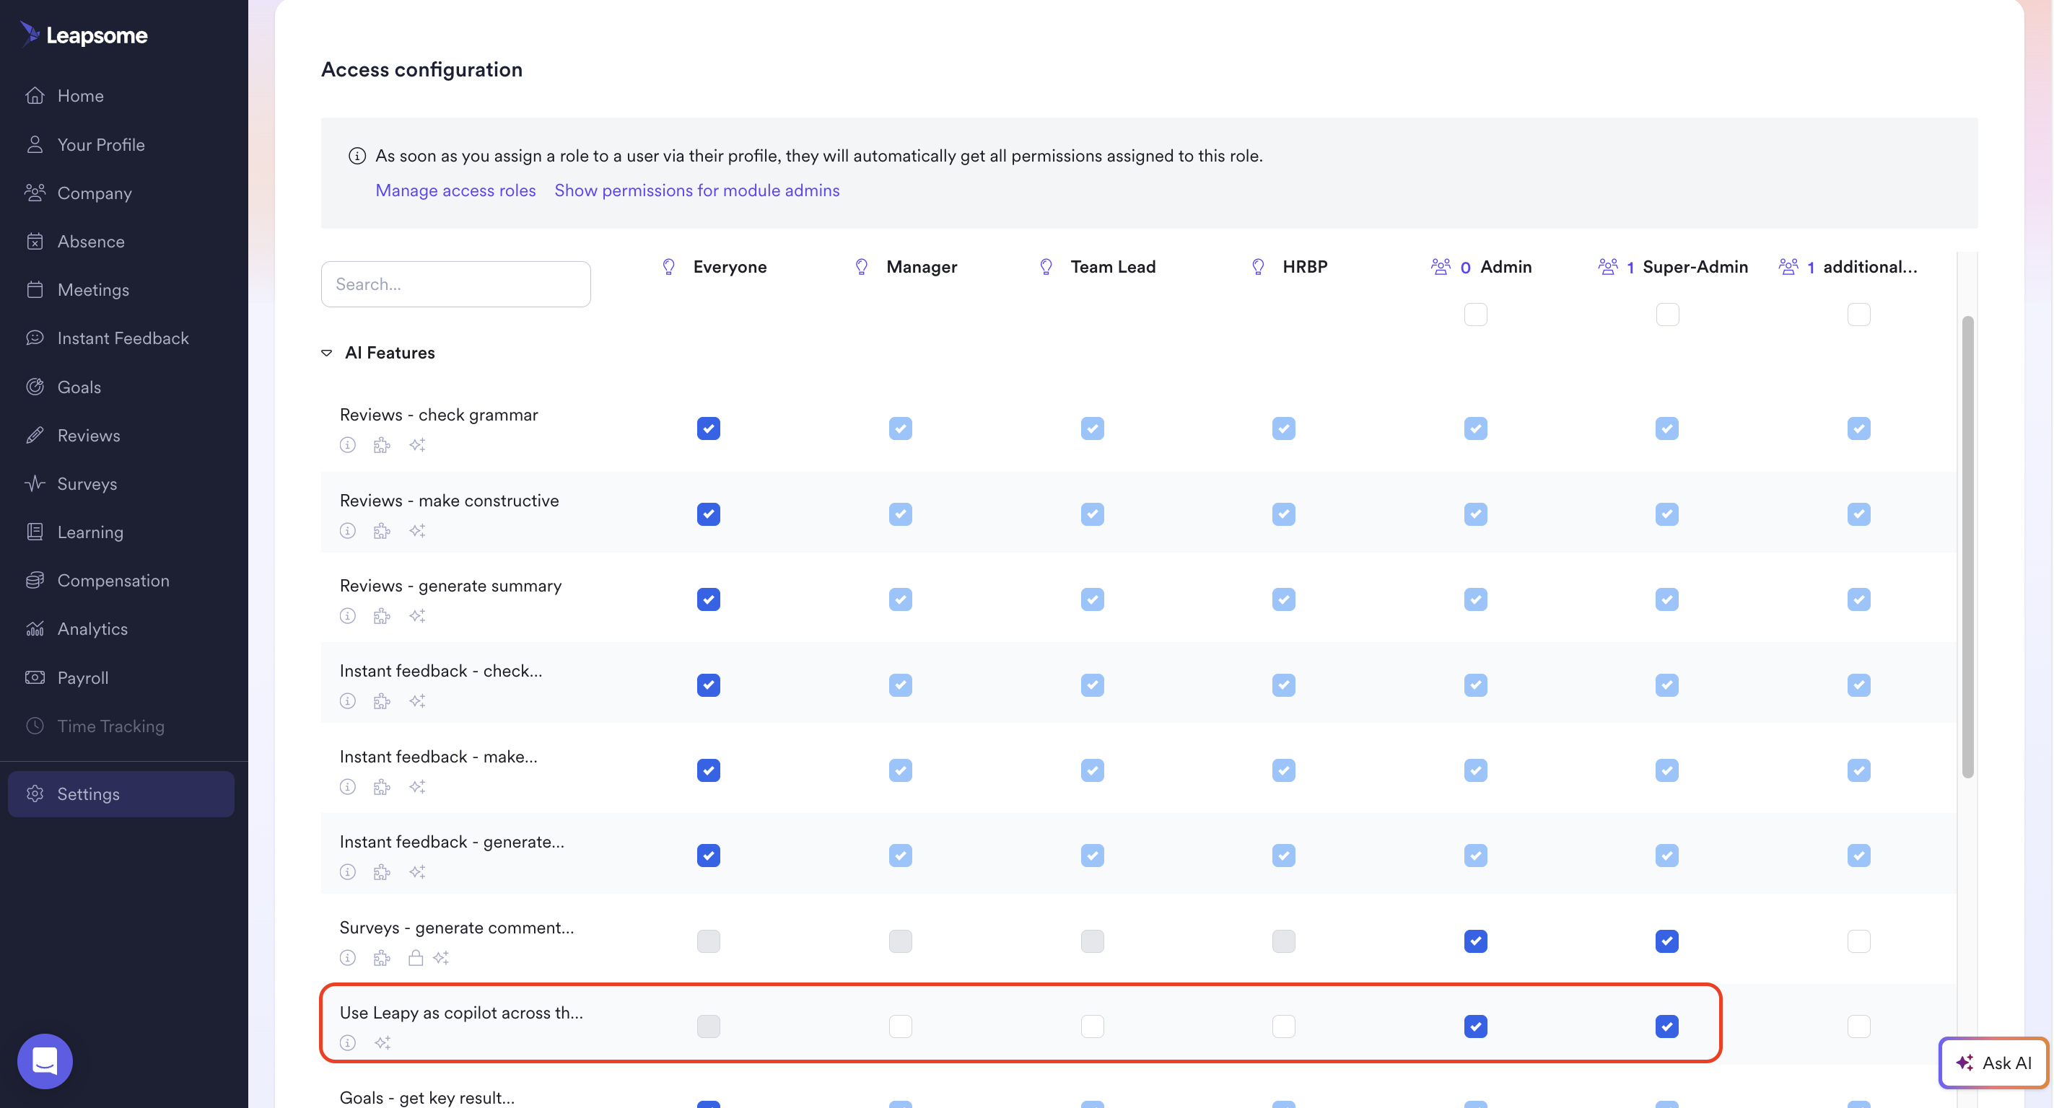
Task: Check the select-all box under Admin header
Action: click(x=1475, y=314)
